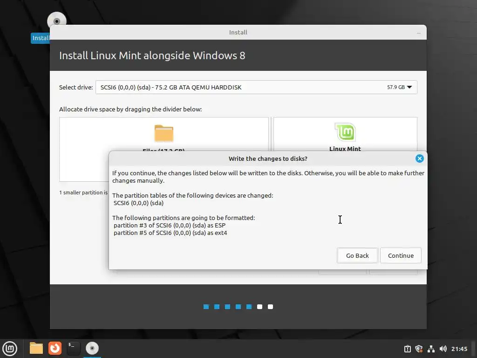Click Continue to write changes to disks
This screenshot has width=477, height=358.
tap(401, 255)
